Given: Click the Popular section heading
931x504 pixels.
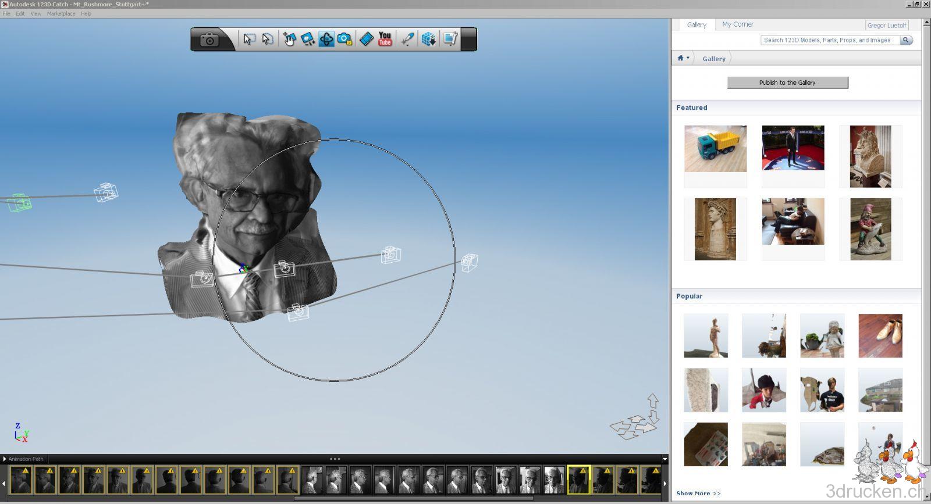Looking at the screenshot, I should (x=690, y=296).
